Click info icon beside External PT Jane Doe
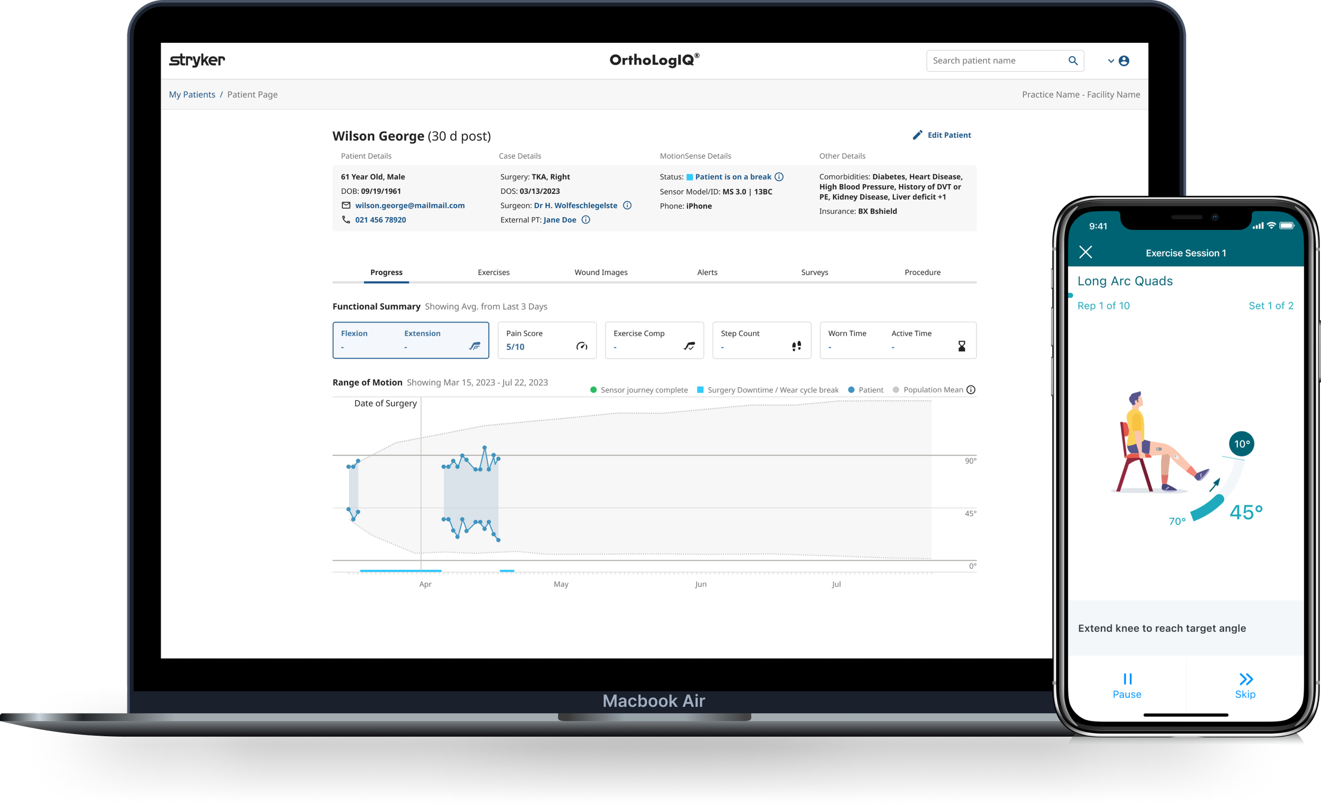Screen dimensions: 1321x808 (586, 220)
